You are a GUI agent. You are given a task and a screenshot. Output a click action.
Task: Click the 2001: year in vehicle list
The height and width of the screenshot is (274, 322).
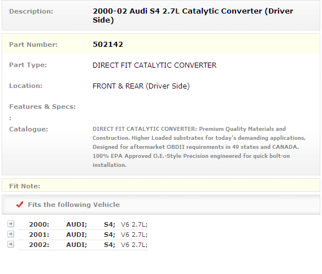39,235
